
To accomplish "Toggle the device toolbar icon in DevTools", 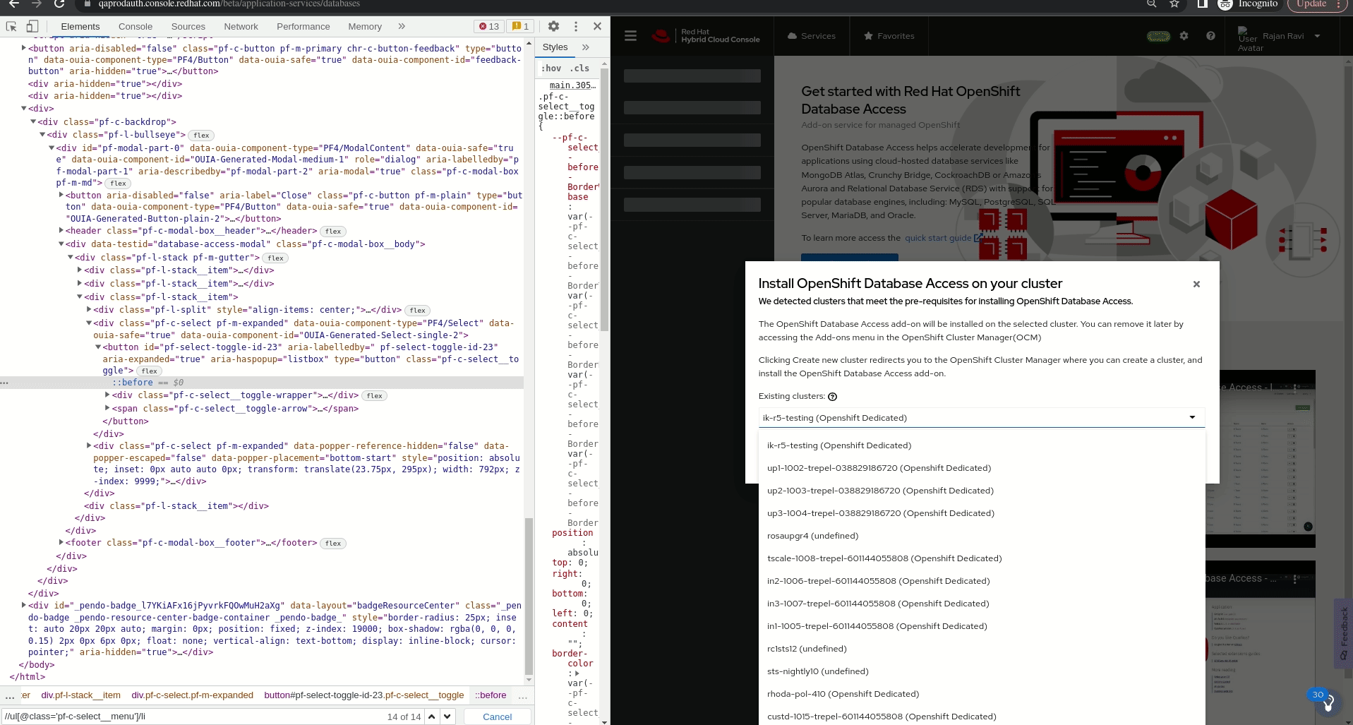I will pyautogui.click(x=32, y=26).
